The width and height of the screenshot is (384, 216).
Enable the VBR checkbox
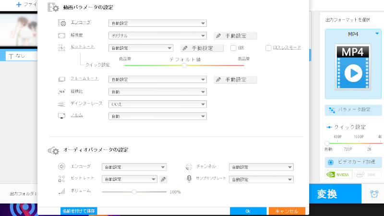point(233,48)
